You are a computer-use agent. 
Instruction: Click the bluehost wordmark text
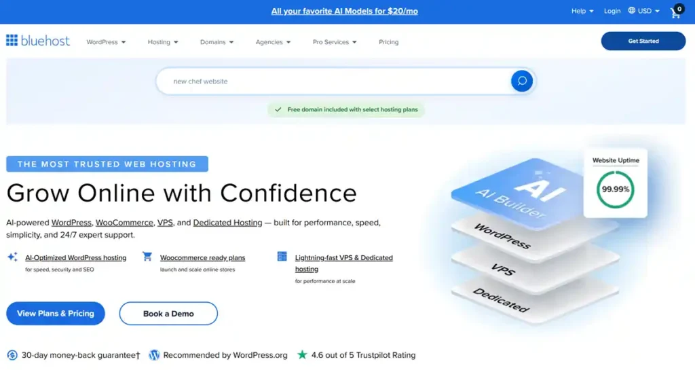pyautogui.click(x=45, y=41)
